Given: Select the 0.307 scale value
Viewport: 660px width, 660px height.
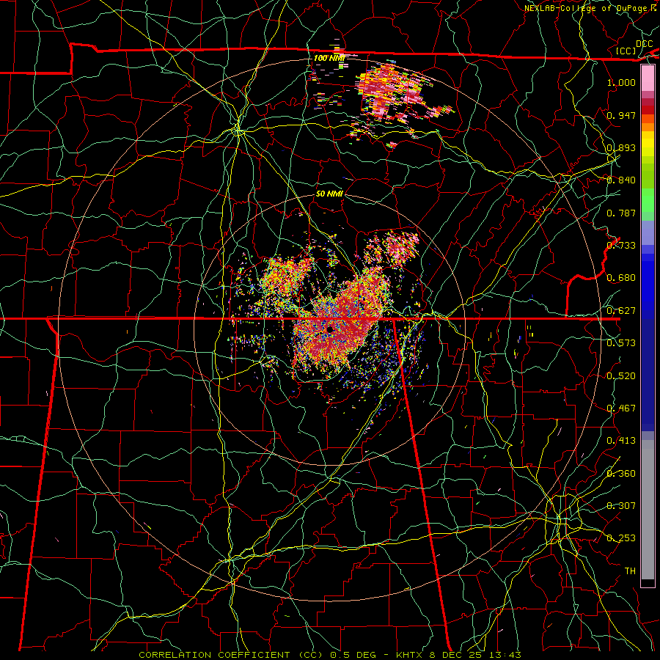Looking at the screenshot, I should [x=621, y=506].
